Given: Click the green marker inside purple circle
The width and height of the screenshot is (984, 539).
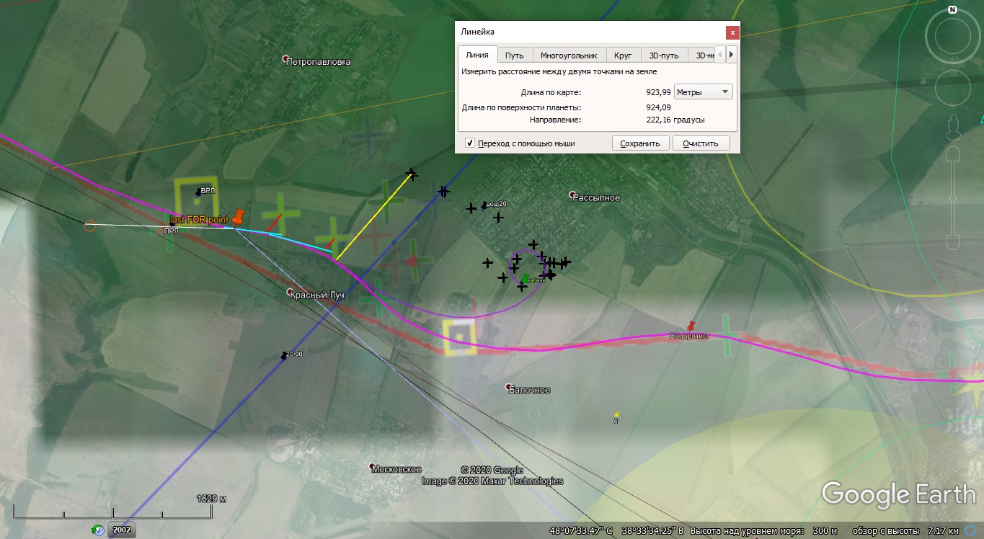Looking at the screenshot, I should (x=524, y=278).
